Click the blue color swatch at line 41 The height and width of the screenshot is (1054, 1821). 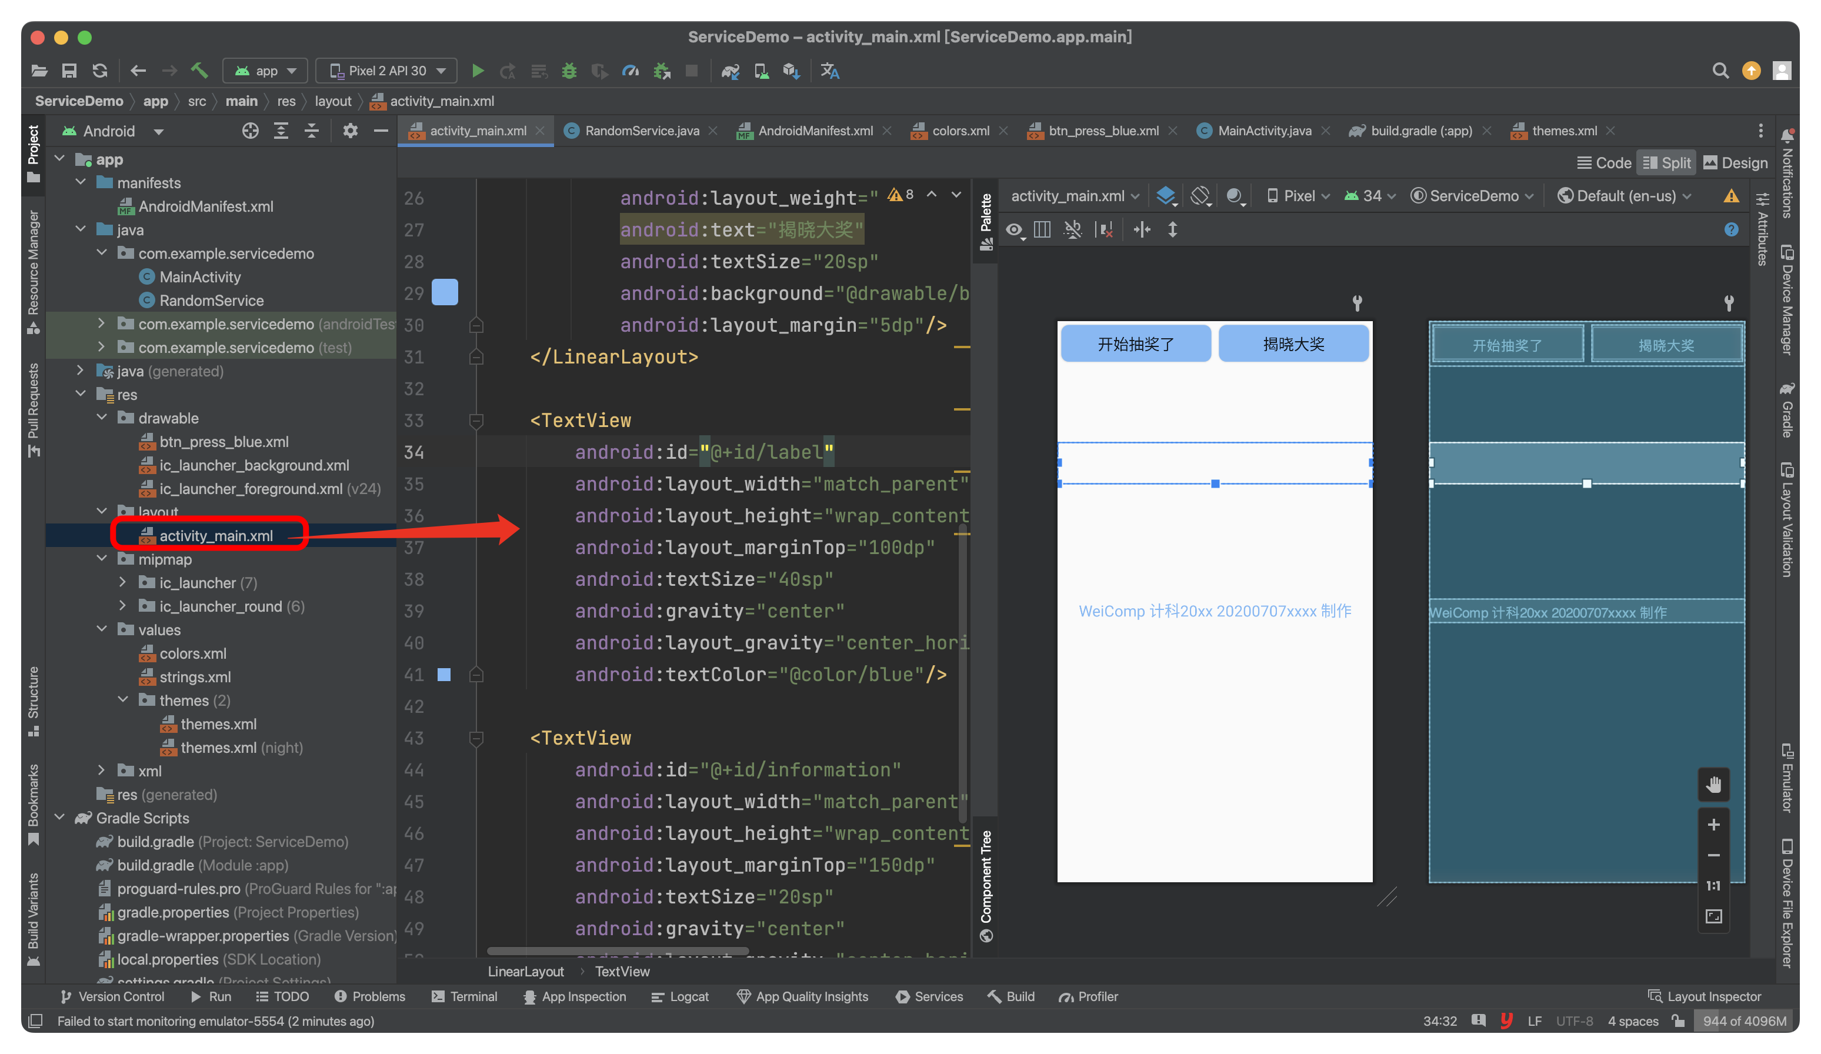click(x=443, y=674)
